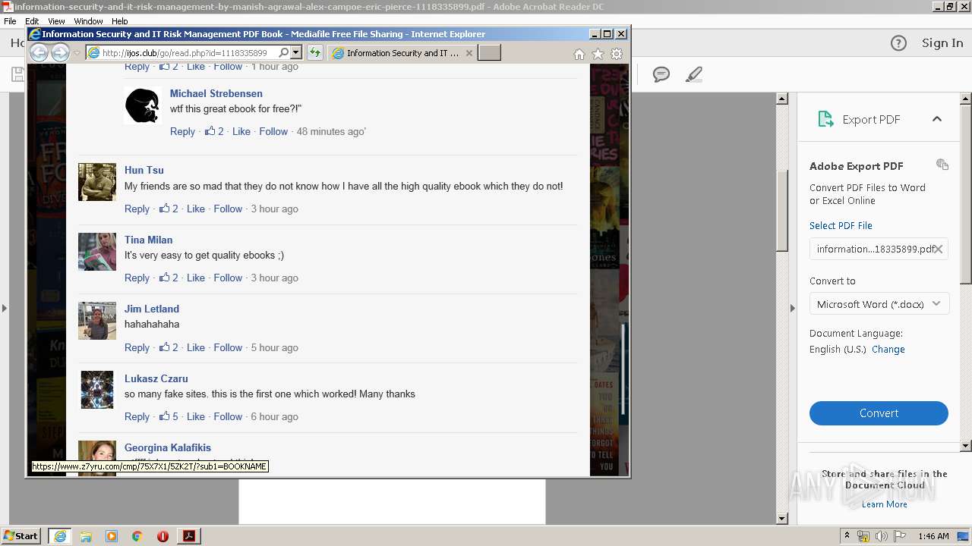Screen dimensions: 972x546
Task: Open Google Chrome from the taskbar
Action: [137, 536]
